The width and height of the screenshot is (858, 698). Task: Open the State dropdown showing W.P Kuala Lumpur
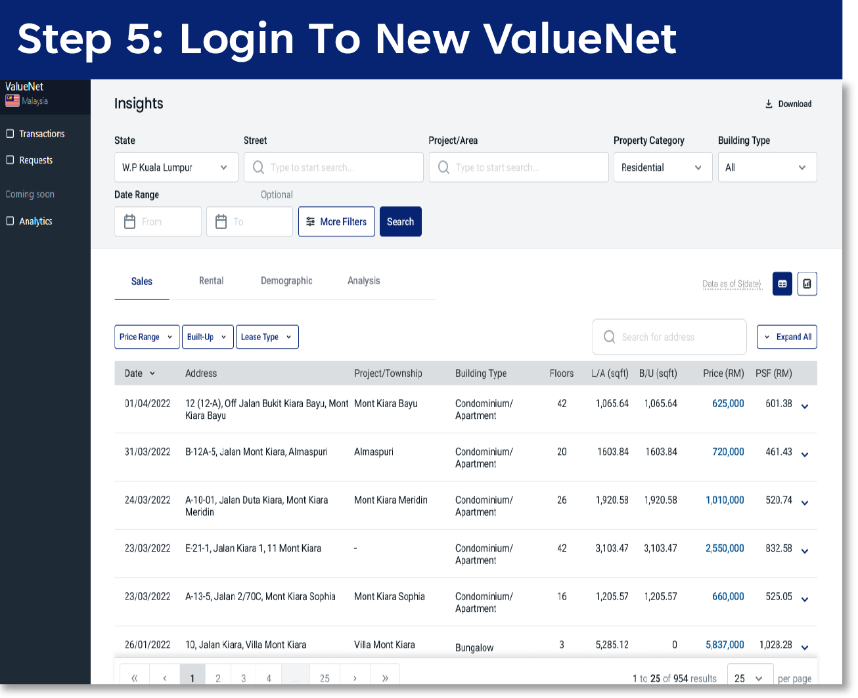175,167
